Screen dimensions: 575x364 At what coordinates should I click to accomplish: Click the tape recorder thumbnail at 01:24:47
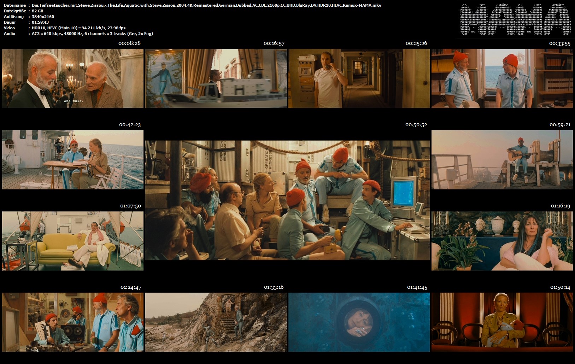point(73,322)
